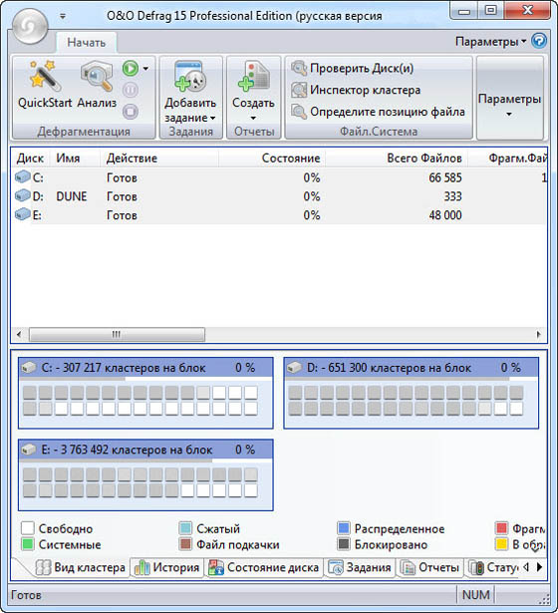Click the drive list scroll right arrow
The image size is (558, 613).
539,334
